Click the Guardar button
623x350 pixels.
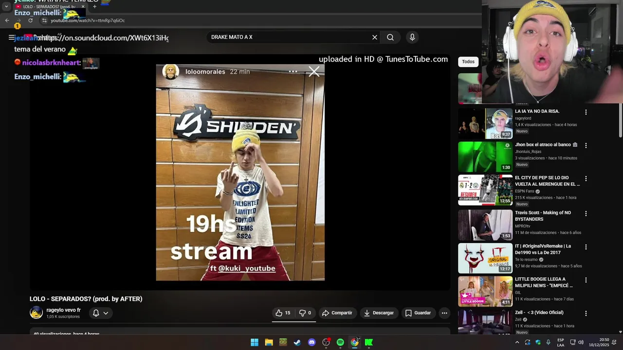[x=418, y=313]
